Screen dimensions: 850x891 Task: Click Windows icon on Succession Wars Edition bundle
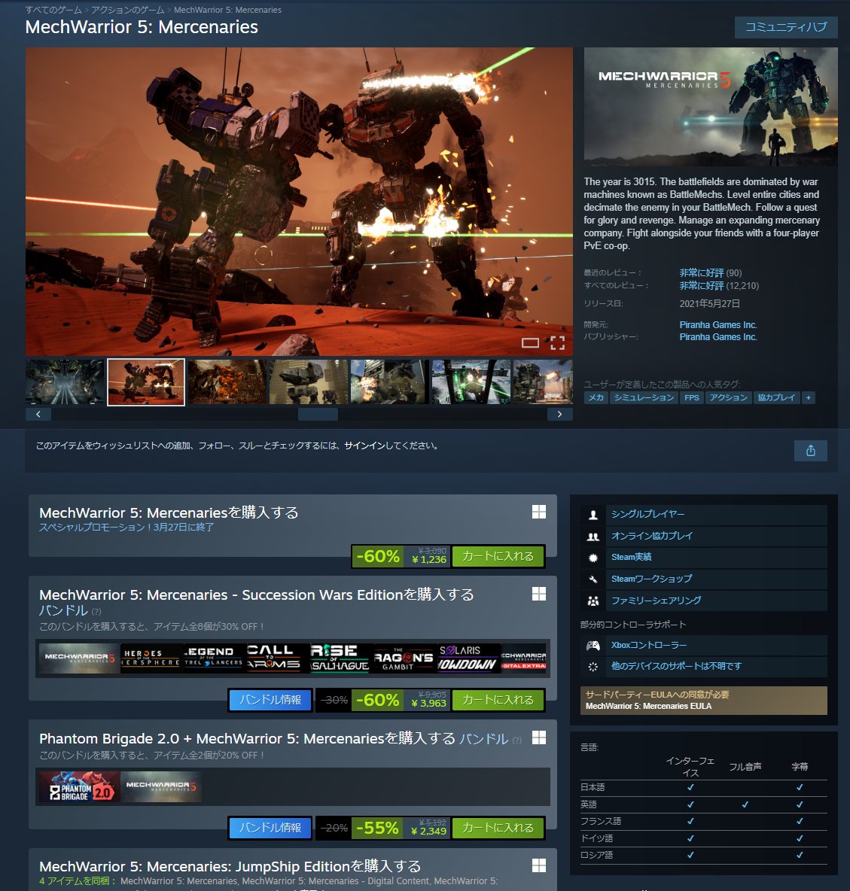538,594
